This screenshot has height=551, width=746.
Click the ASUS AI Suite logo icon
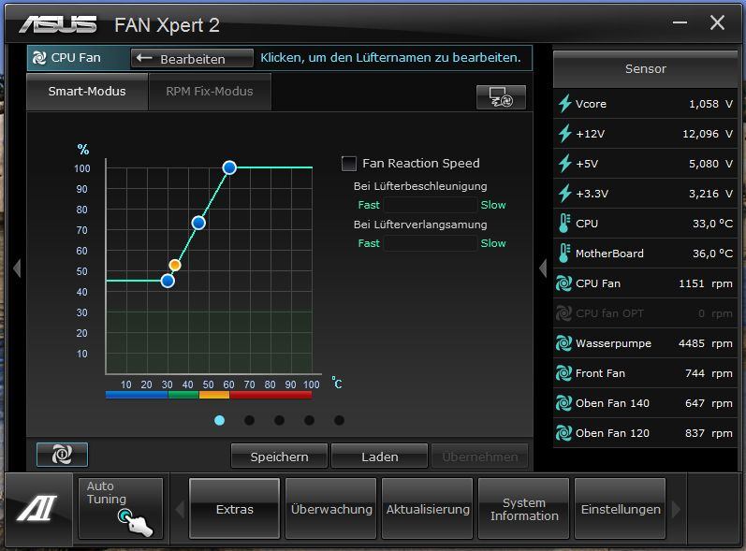tap(37, 508)
